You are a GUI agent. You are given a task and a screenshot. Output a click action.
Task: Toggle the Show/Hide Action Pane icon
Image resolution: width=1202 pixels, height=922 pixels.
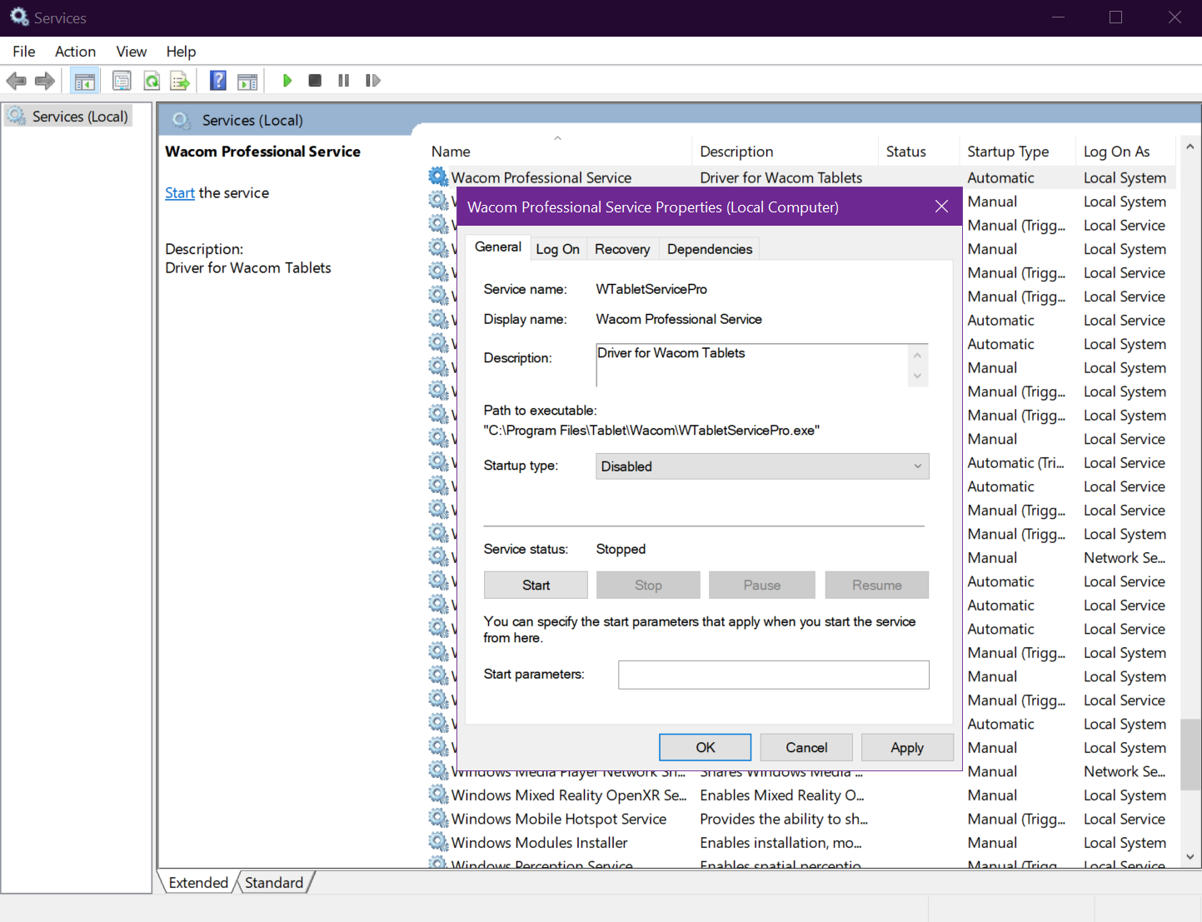[x=247, y=81]
